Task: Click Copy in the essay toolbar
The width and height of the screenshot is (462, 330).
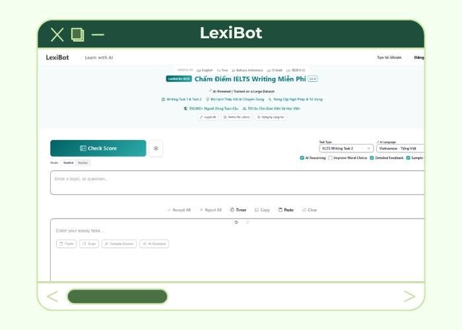Action: click(x=262, y=210)
